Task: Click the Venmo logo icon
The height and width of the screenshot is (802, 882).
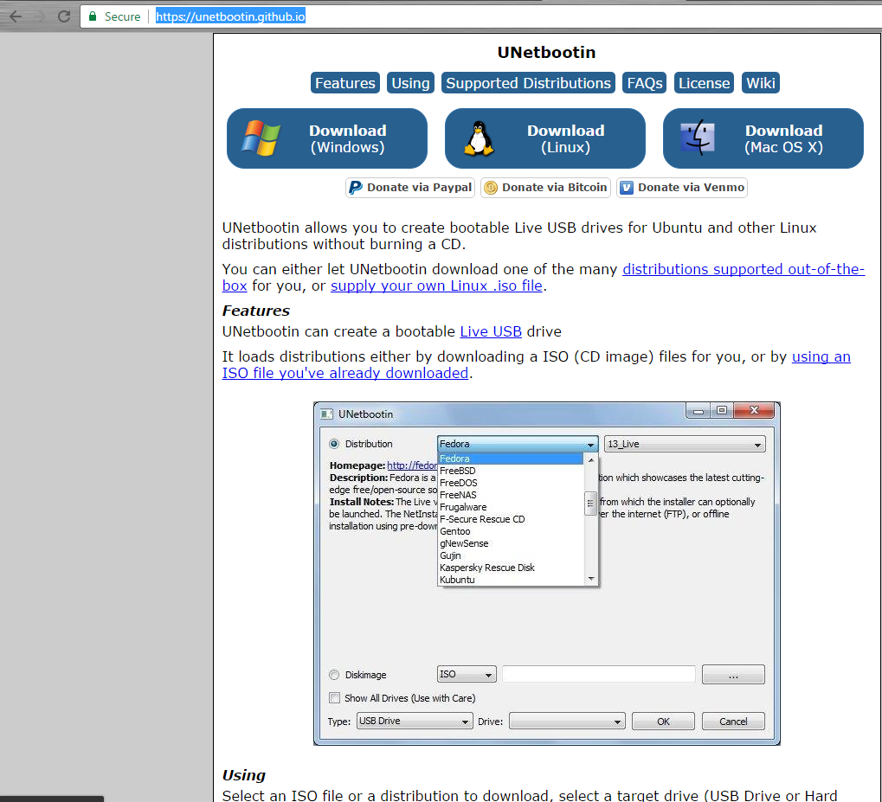Action: (x=626, y=187)
